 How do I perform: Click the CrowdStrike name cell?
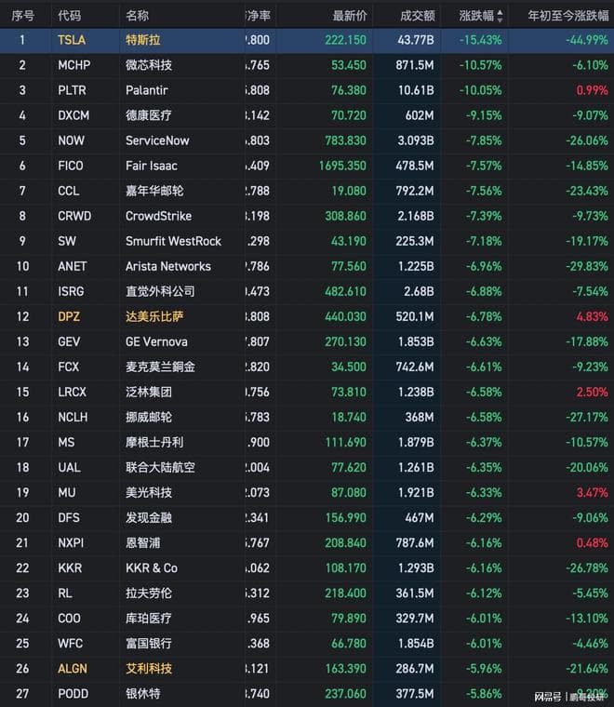coord(159,216)
